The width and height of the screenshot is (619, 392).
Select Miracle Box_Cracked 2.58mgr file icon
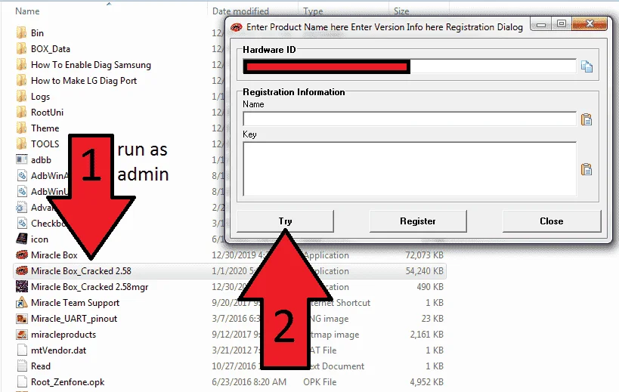click(x=21, y=286)
